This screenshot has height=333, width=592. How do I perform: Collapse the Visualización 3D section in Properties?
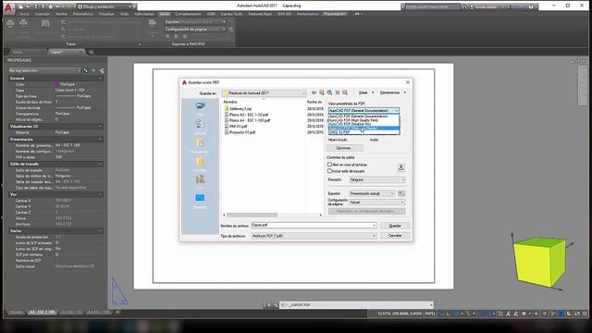pos(100,127)
